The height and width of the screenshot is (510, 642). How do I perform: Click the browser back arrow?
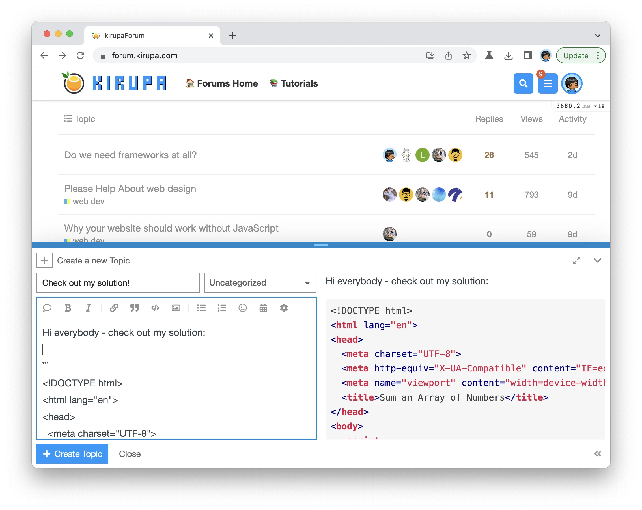click(x=44, y=55)
